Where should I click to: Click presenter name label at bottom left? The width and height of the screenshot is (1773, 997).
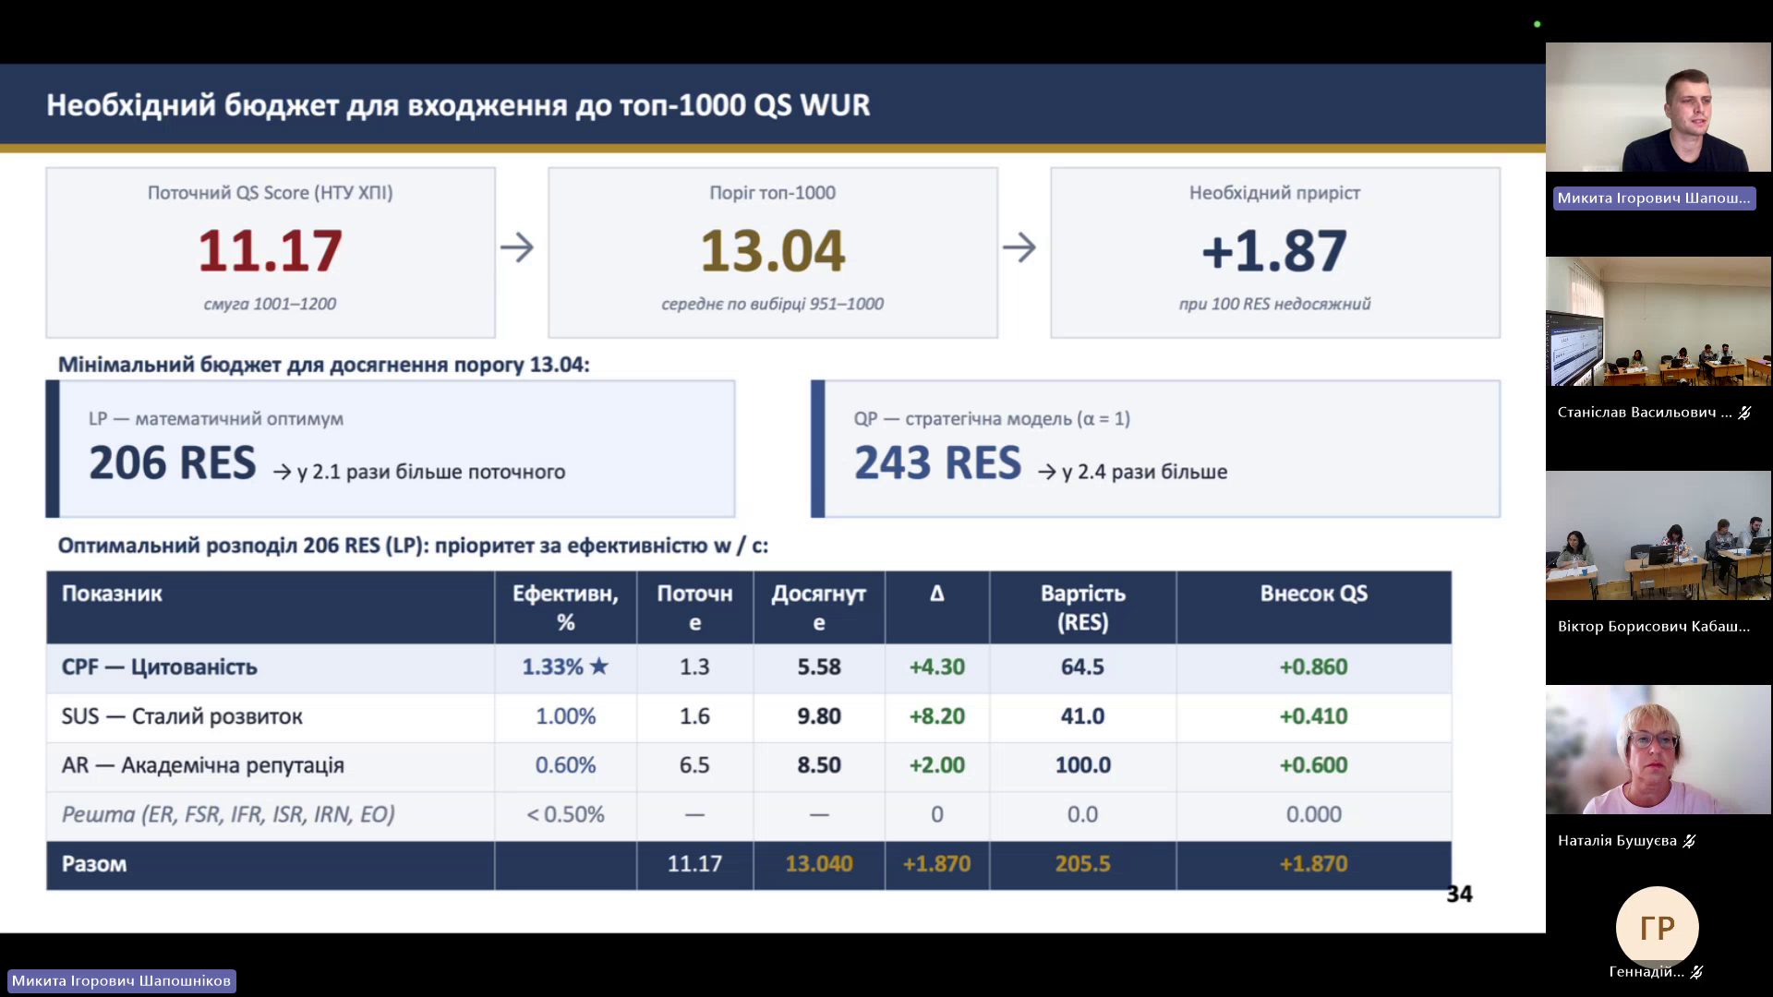pos(121,980)
